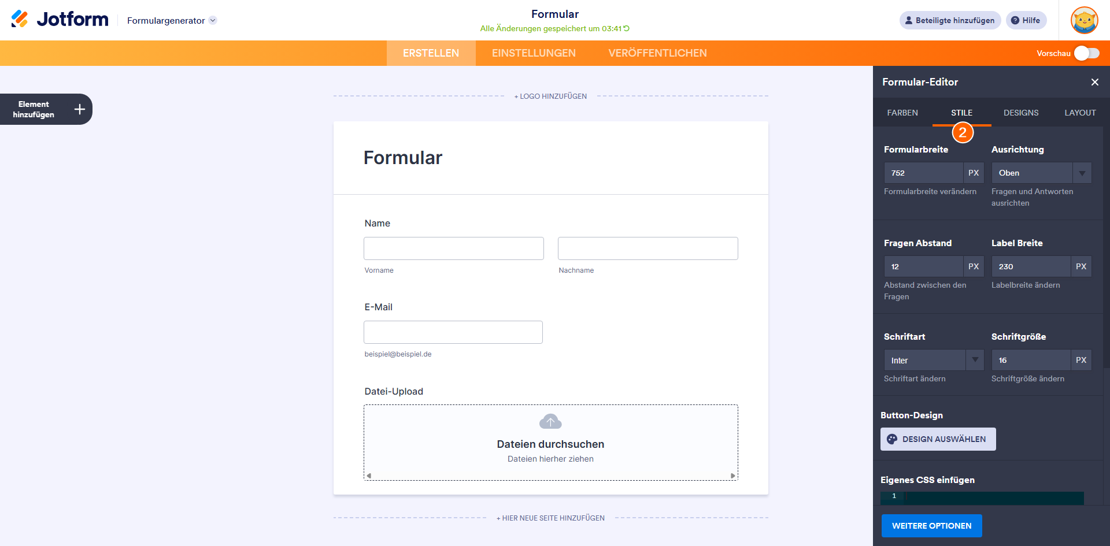Viewport: 1110px width, 546px height.
Task: Open the Formulargenerator dropdown
Action: click(213, 20)
